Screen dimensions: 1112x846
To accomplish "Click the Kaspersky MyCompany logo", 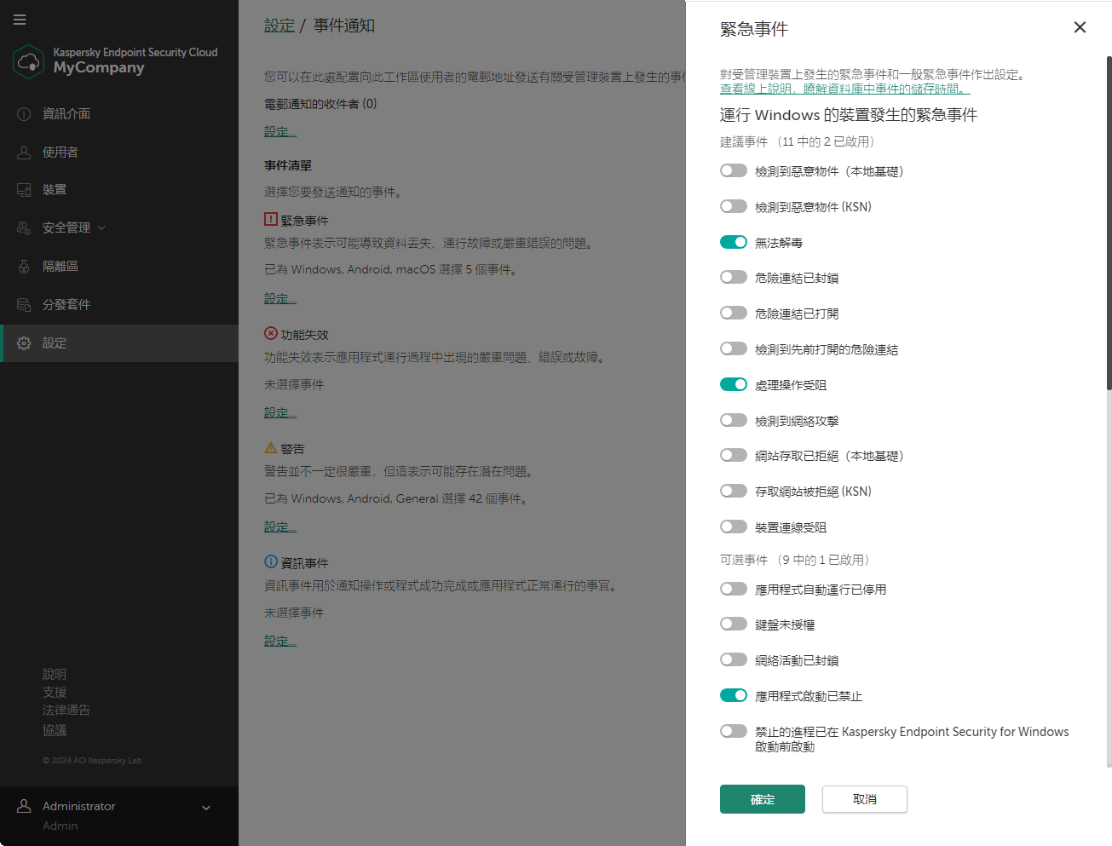I will coord(28,61).
